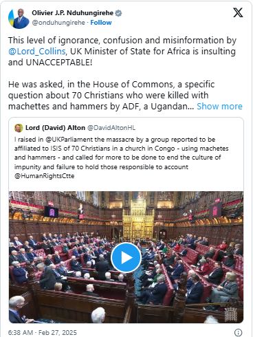Click Olivier J.P. Nduhungirehe display name
Screen dimensions: 253x337
(x=72, y=13)
